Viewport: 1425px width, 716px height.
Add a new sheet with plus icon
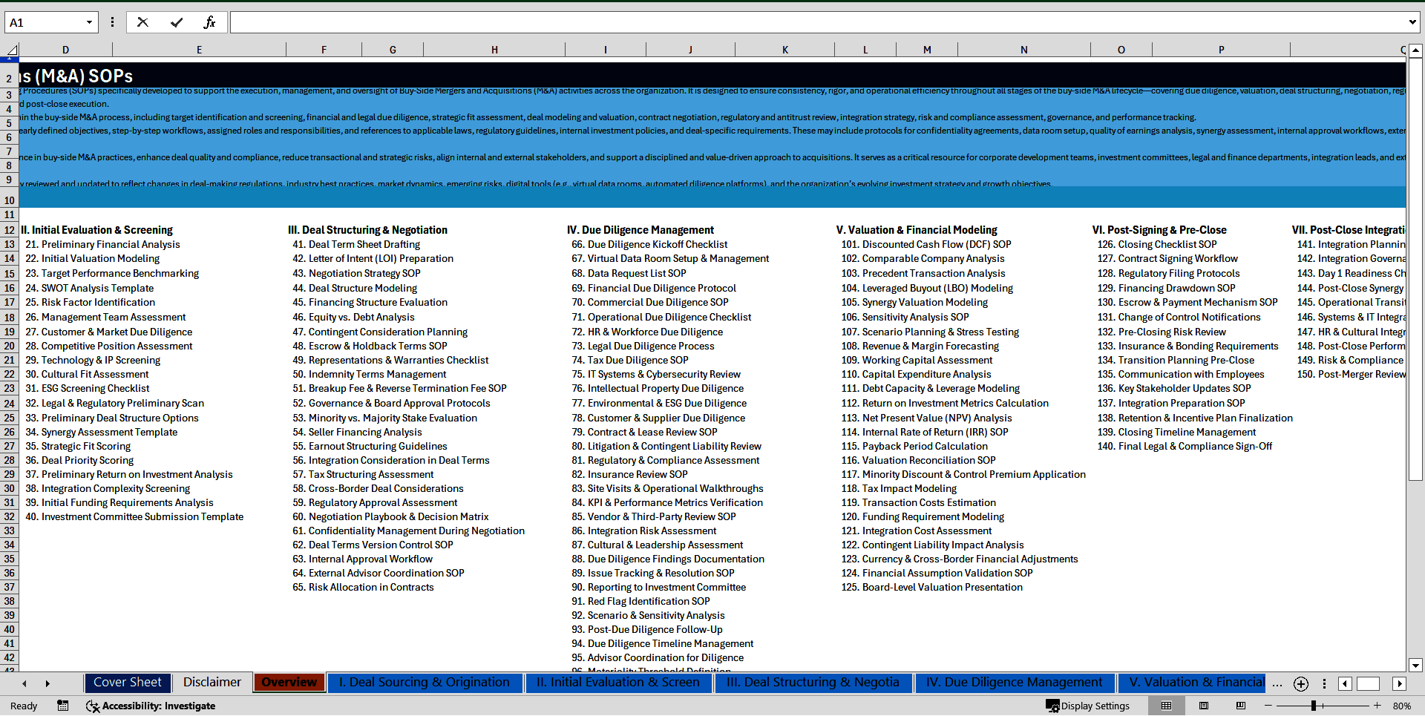1300,683
